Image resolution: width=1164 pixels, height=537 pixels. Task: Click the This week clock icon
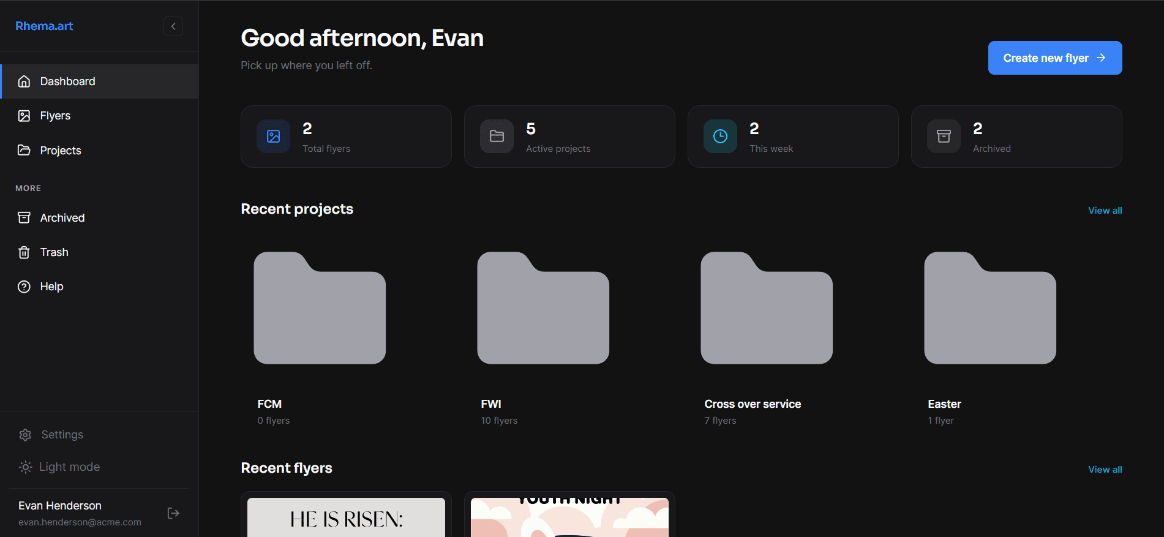click(720, 136)
